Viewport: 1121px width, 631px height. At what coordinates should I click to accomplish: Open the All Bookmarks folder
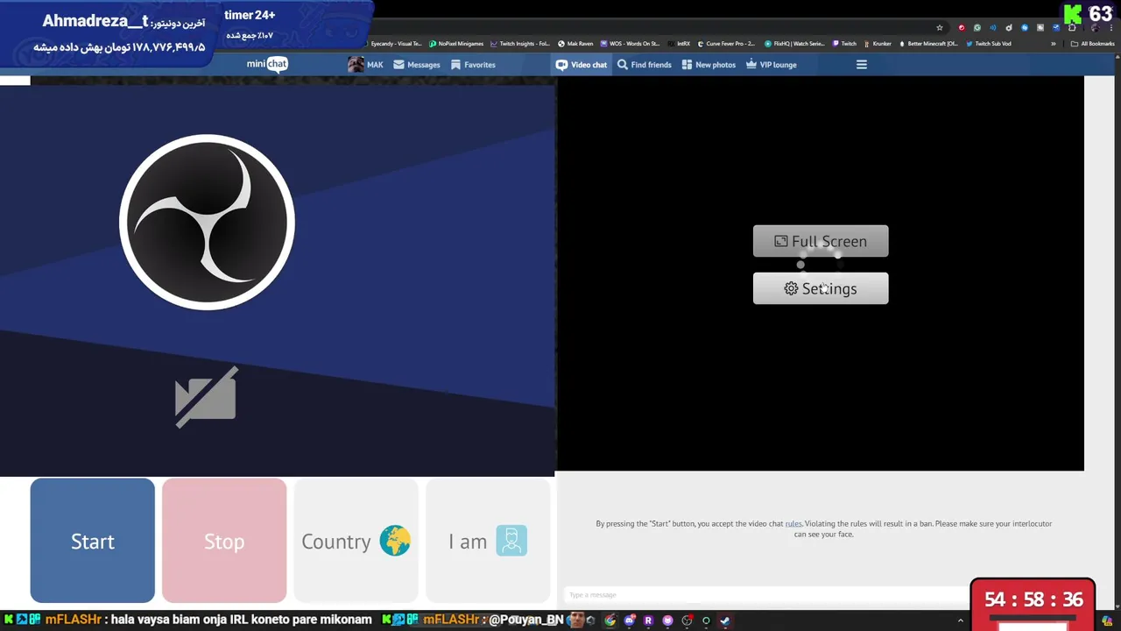[1092, 44]
